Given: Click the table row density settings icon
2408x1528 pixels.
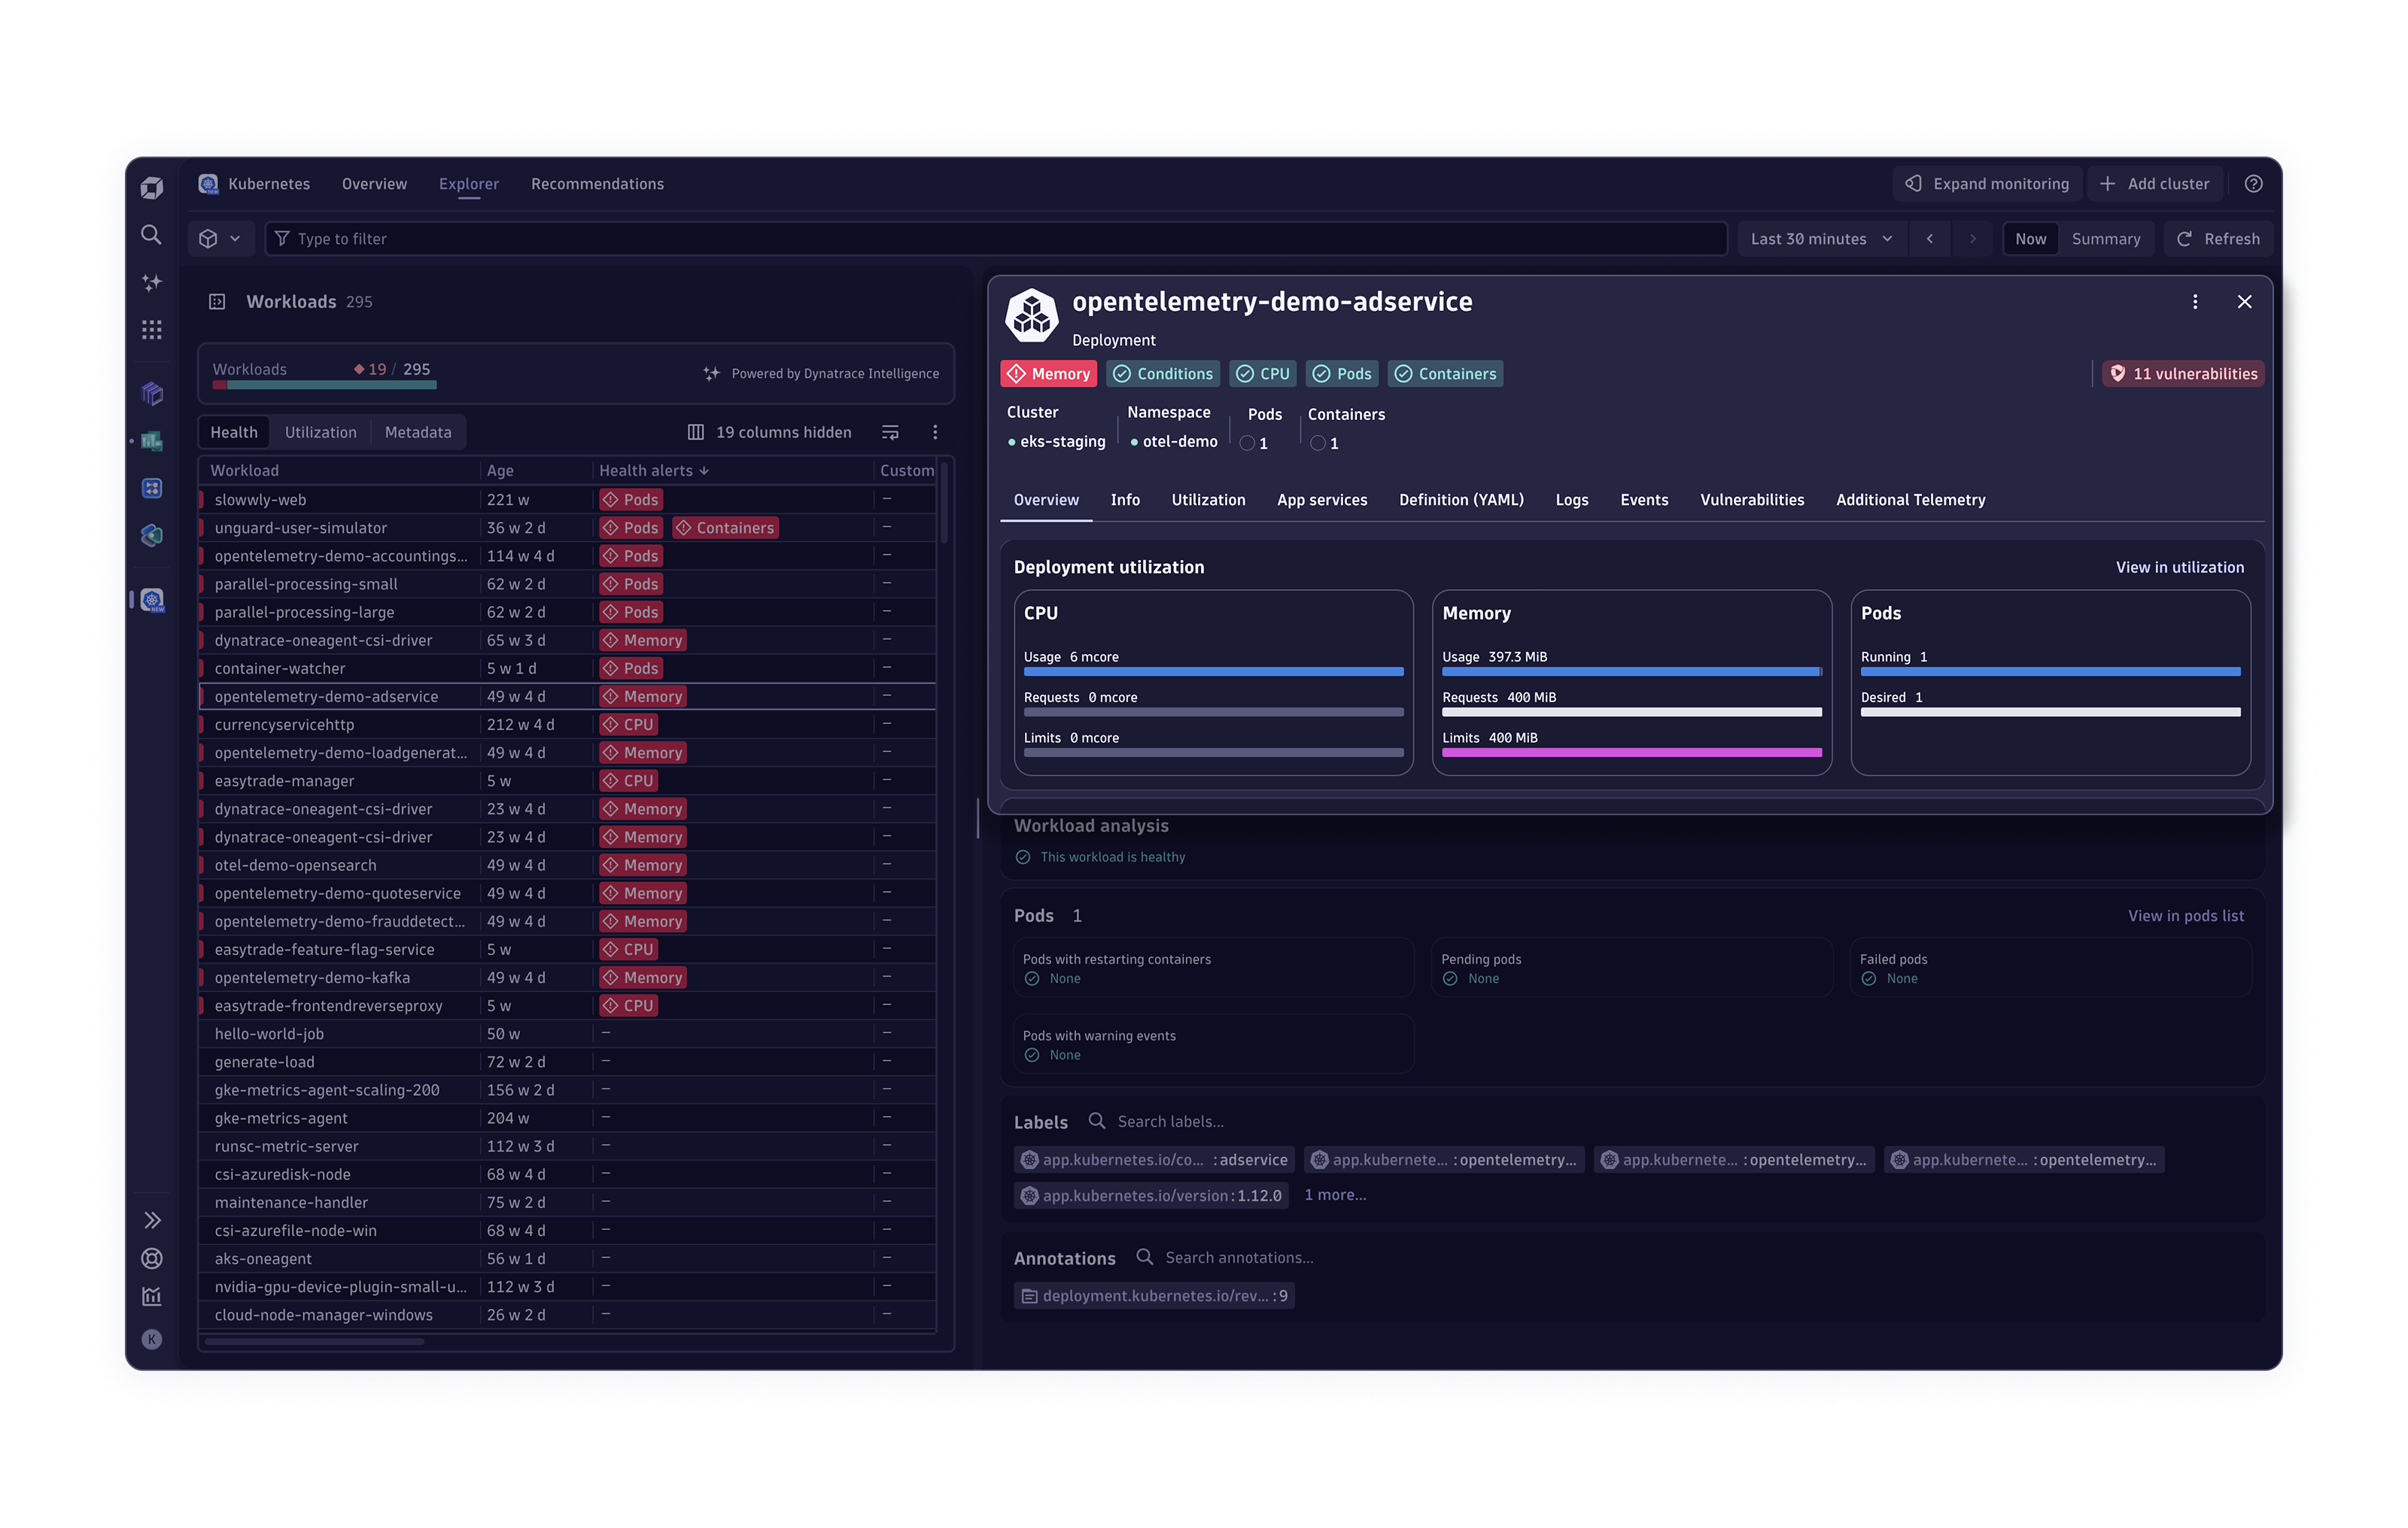Looking at the screenshot, I should pyautogui.click(x=890, y=432).
